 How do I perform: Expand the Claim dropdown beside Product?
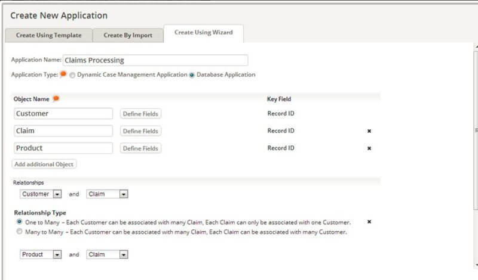[x=107, y=254]
